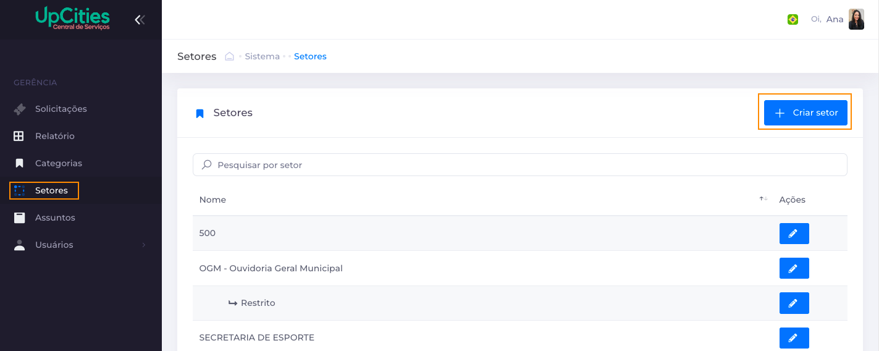Image resolution: width=879 pixels, height=351 pixels.
Task: Edit OGM - Ouvidoria Geral Municipal
Action: tap(794, 268)
